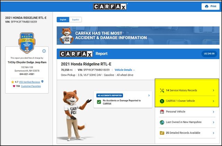Expand Last Owned in New Hampshire chevron
Screen dimensions: 222x146
coord(214,122)
